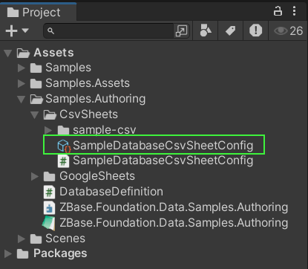The image size is (308, 269).
Task: Collapse the CsvSheets folder arrow
Action: [35, 114]
